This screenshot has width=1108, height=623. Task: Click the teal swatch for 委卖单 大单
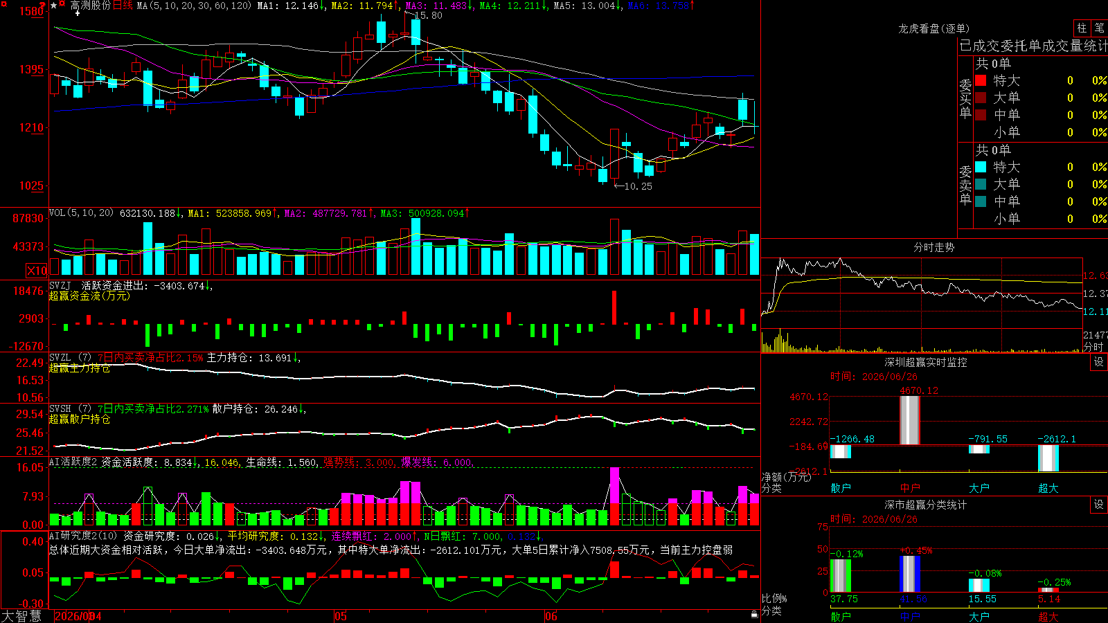pos(981,184)
